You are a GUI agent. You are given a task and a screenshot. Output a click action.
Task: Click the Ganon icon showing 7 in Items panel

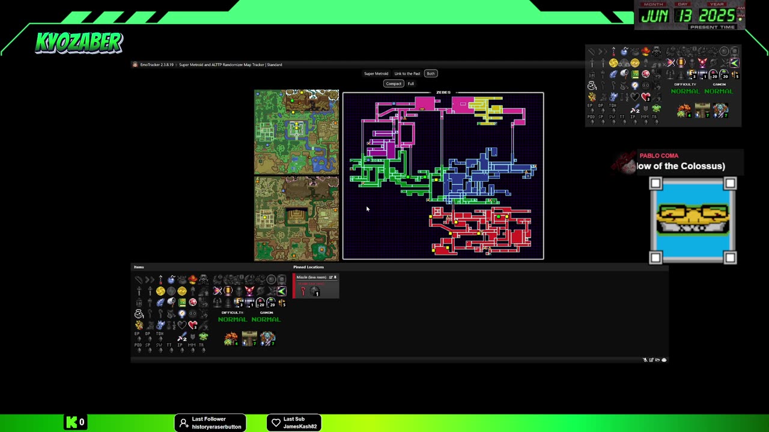pos(268,339)
